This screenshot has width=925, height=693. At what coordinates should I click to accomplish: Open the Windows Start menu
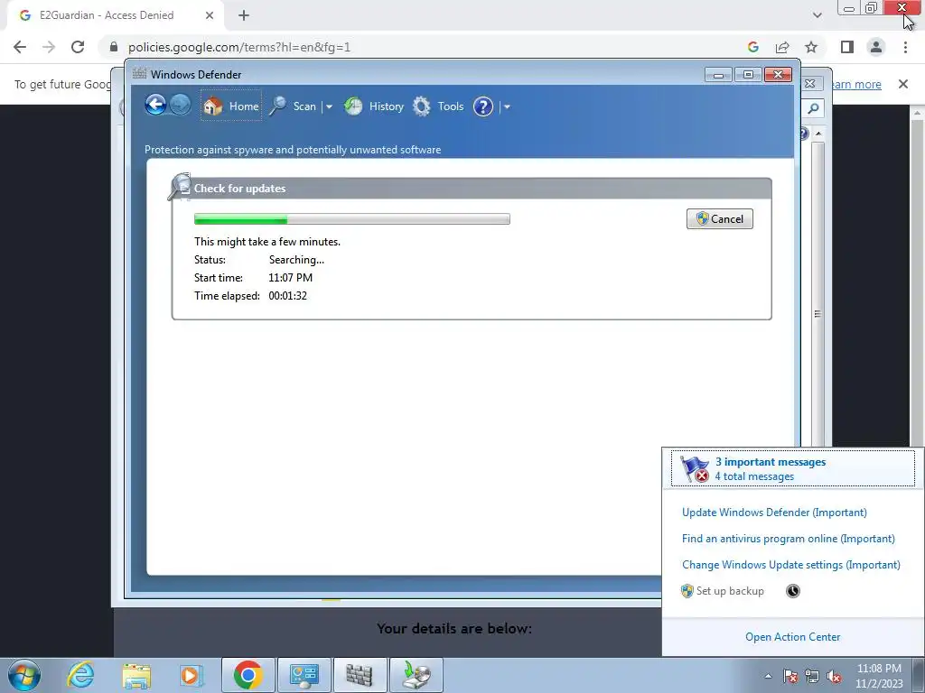click(x=24, y=675)
